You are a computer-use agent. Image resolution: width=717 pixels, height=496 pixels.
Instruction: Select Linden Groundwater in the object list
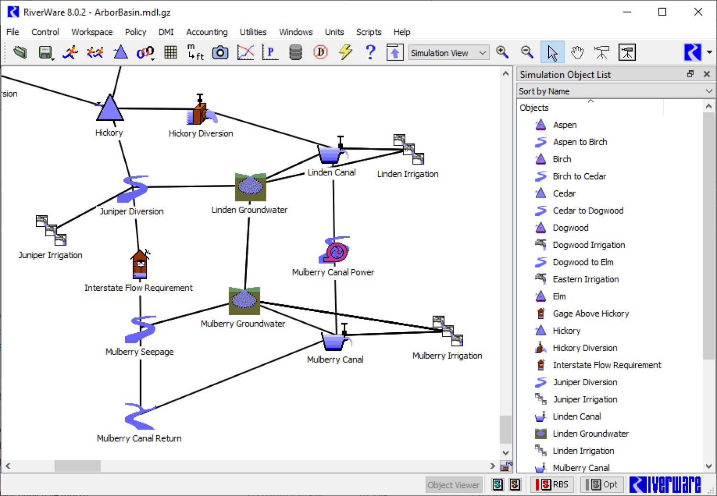pyautogui.click(x=590, y=434)
